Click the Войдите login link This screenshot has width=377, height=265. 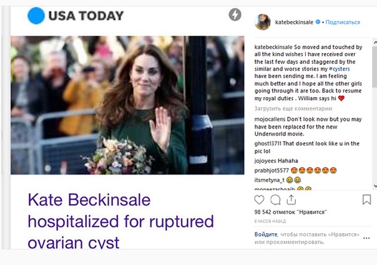point(266,234)
